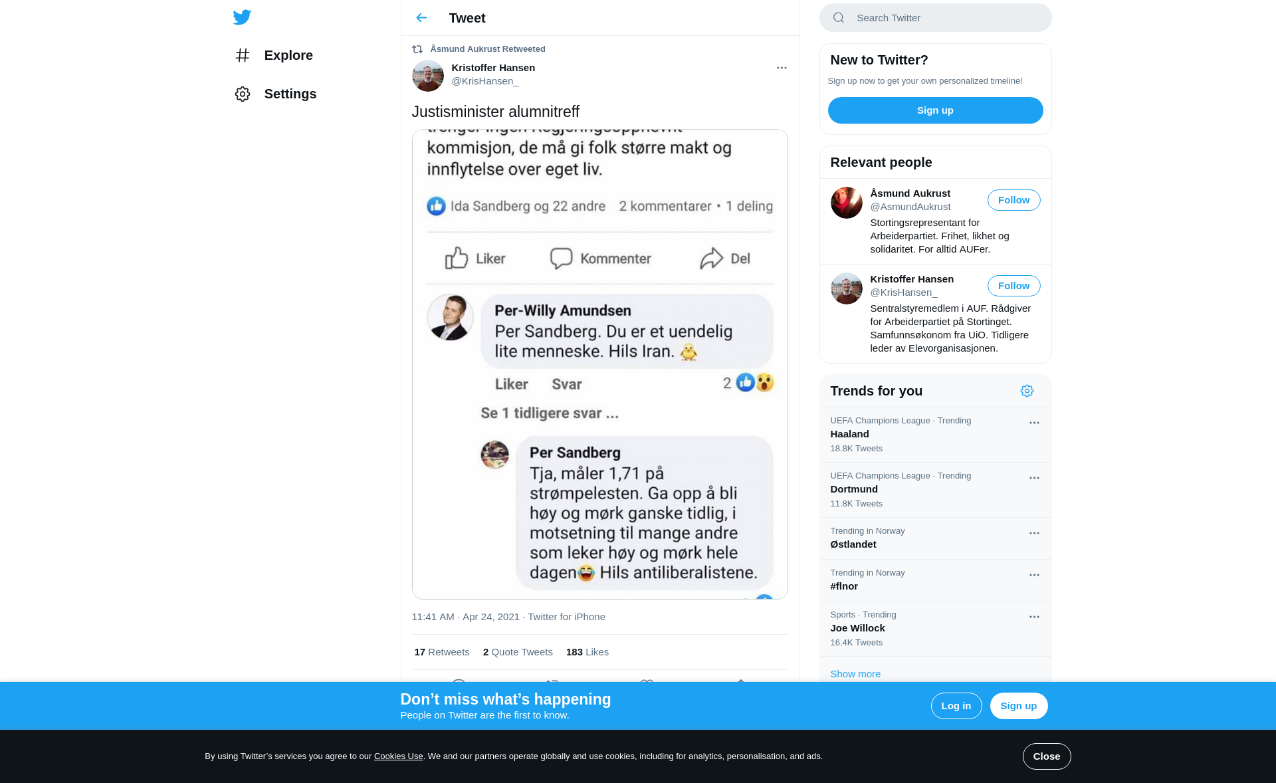Click the Twitter bird logo
This screenshot has width=1276, height=783.
point(242,17)
